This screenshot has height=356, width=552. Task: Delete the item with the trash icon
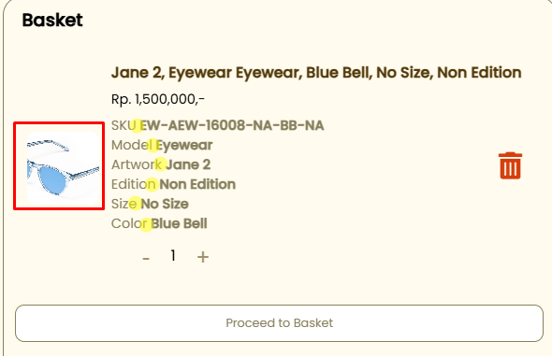coord(510,165)
